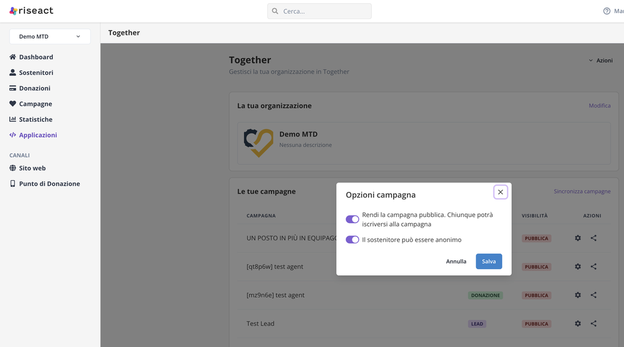This screenshot has width=624, height=347.
Task: Open settings gear for UN POSTO IN PIÙ campaign
Action: (x=578, y=238)
